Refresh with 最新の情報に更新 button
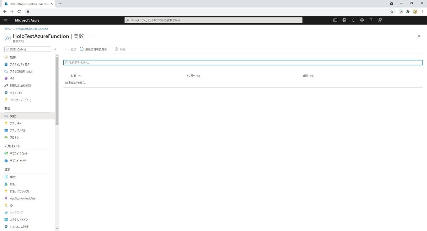The image size is (427, 231). click(x=94, y=49)
